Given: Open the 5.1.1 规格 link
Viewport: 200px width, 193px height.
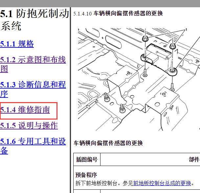Looking at the screenshot, I should click(17, 44).
